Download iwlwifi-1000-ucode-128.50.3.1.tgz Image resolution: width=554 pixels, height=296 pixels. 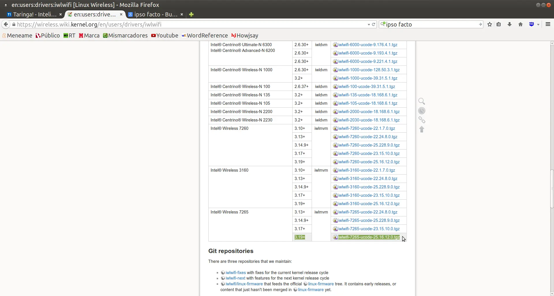tap(369, 70)
